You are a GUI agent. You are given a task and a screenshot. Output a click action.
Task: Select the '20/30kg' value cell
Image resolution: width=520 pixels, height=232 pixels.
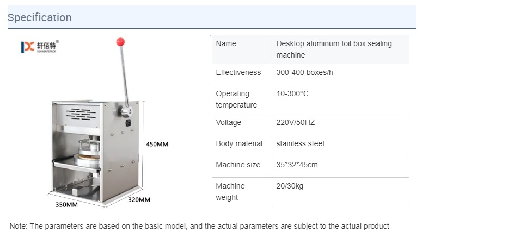340,192
